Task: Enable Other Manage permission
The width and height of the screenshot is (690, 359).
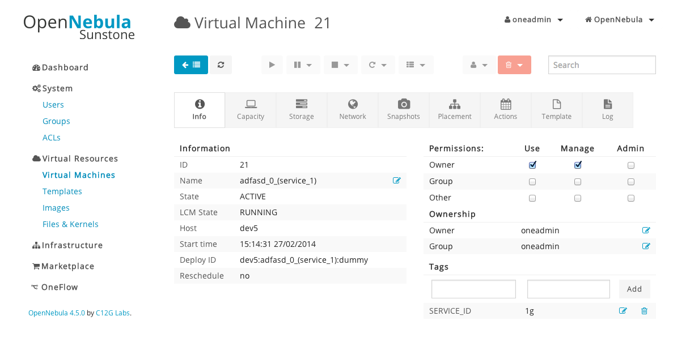Action: 578,198
